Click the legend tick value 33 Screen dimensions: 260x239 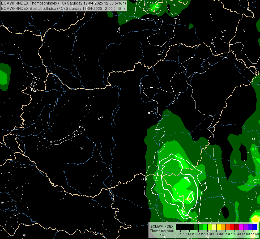pos(221,234)
